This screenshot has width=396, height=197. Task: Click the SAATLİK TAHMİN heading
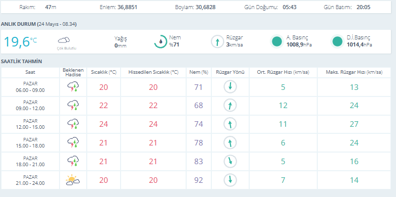[x=22, y=62]
